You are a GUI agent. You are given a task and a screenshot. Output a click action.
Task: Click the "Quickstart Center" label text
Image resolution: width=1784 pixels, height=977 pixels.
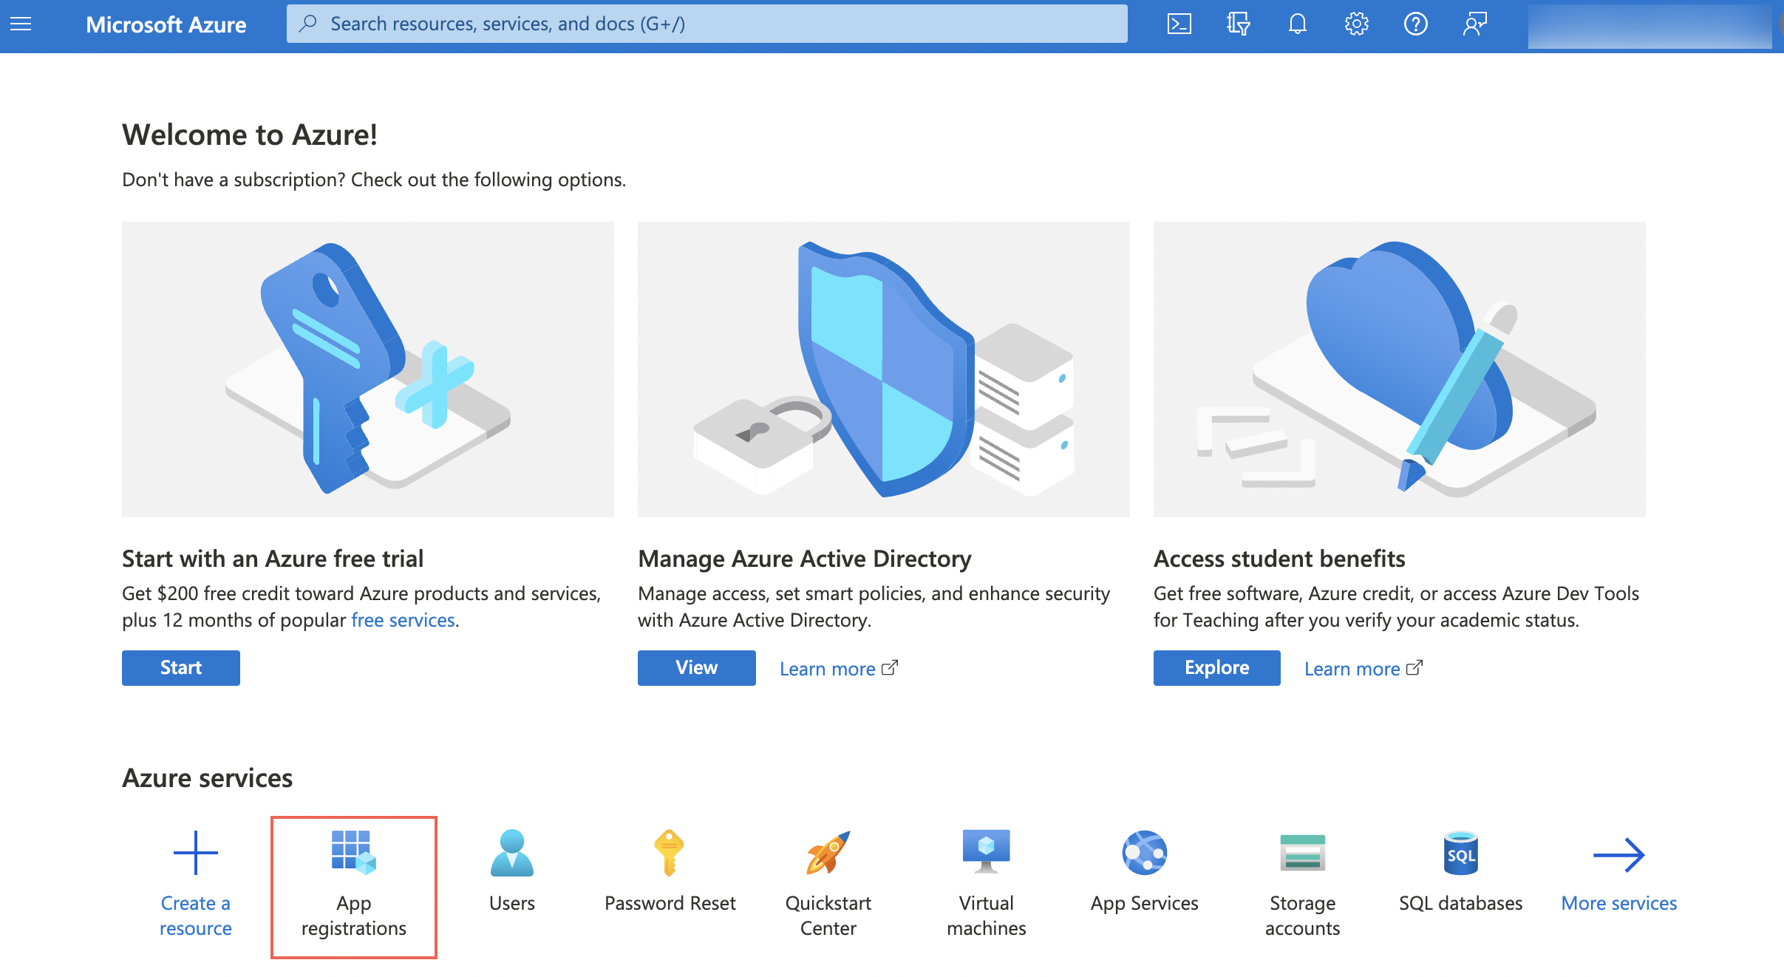[x=828, y=916]
